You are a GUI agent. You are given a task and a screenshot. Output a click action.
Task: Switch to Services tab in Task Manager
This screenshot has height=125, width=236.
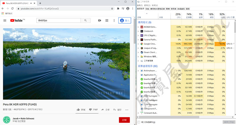pyautogui.click(x=188, y=9)
